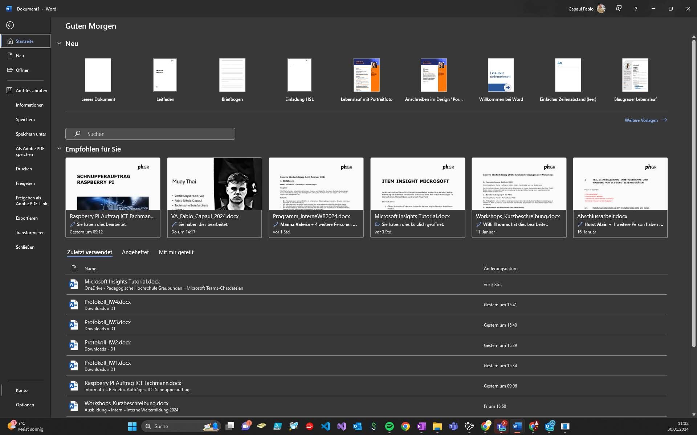Open Optionen in the sidebar
The width and height of the screenshot is (697, 435).
(25, 405)
